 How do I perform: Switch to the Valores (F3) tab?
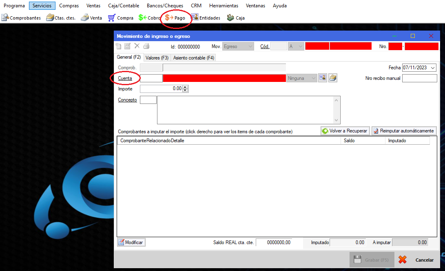click(157, 58)
